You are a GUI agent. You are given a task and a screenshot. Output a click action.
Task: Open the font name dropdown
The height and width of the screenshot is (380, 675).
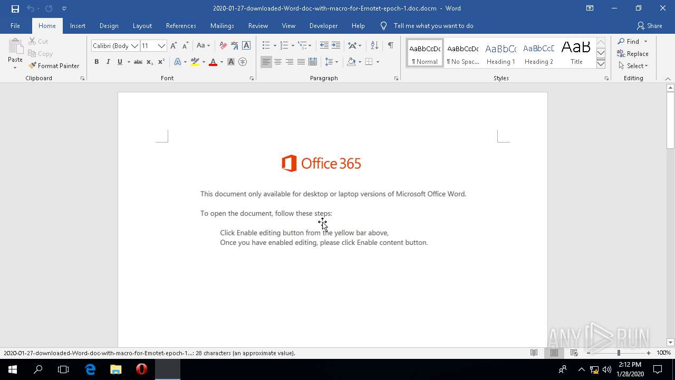[135, 46]
